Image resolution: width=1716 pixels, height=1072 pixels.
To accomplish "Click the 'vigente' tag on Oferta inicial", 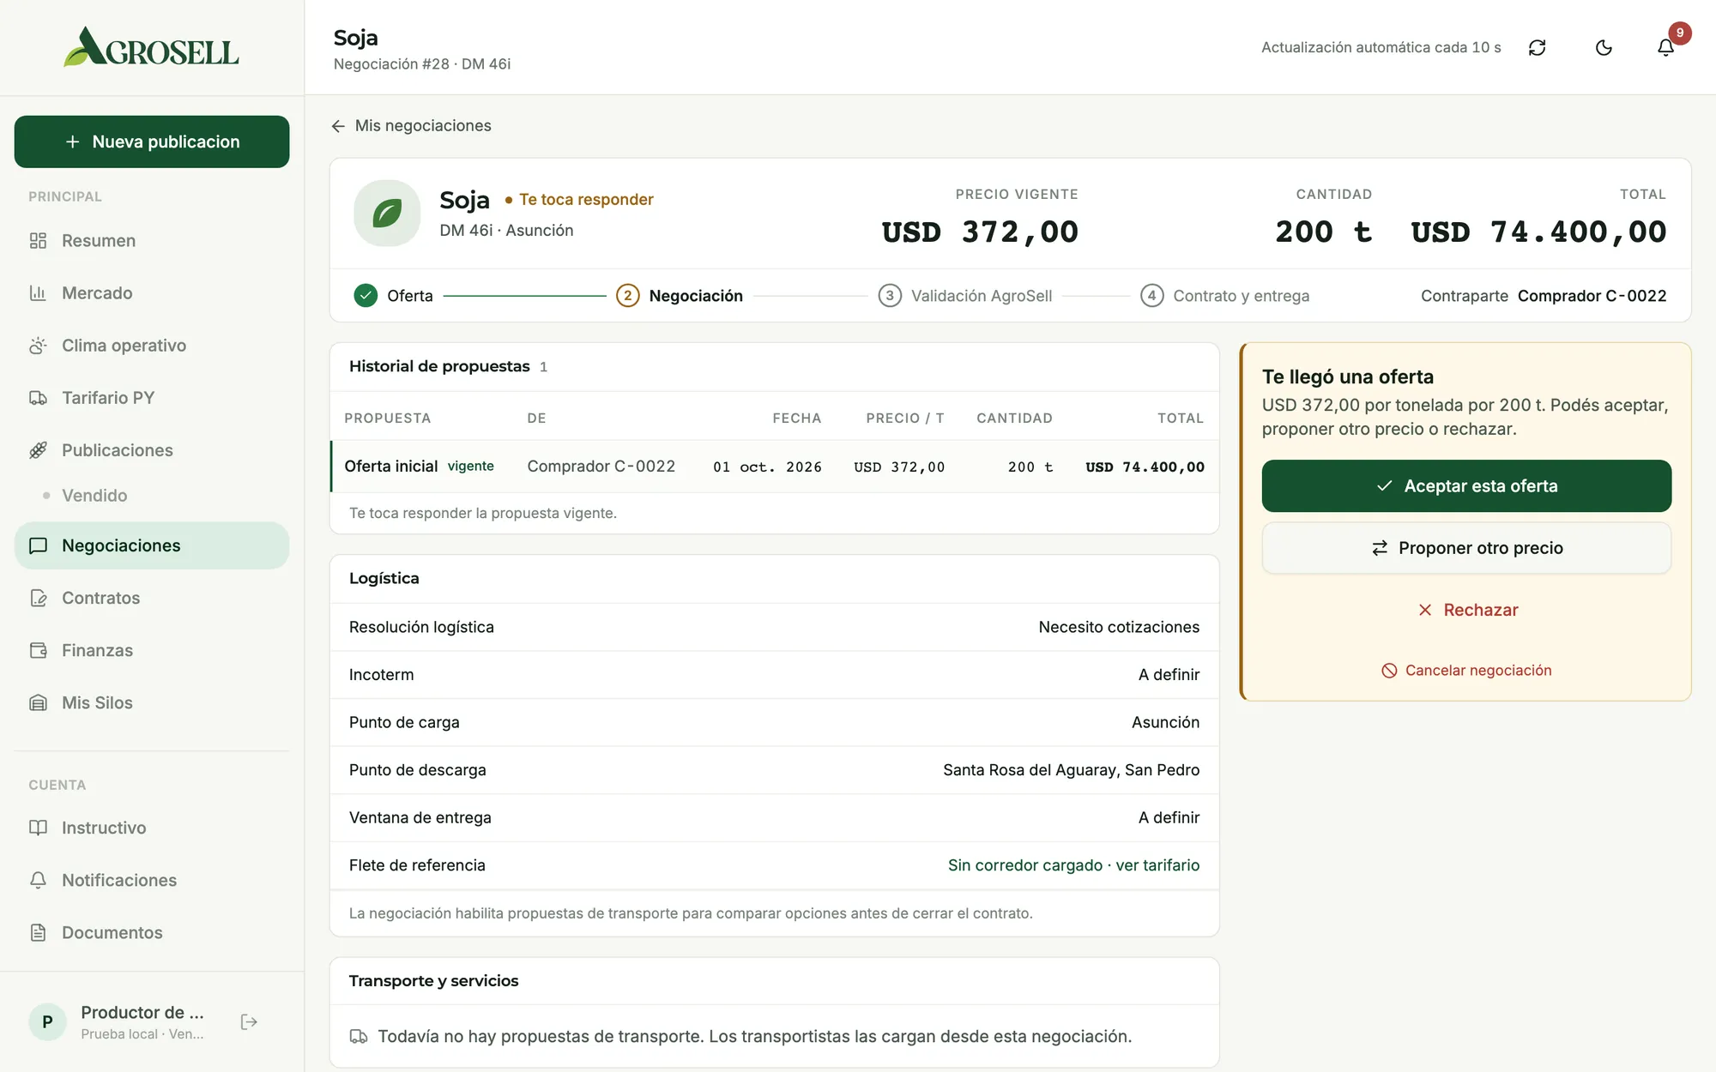I will [470, 467].
